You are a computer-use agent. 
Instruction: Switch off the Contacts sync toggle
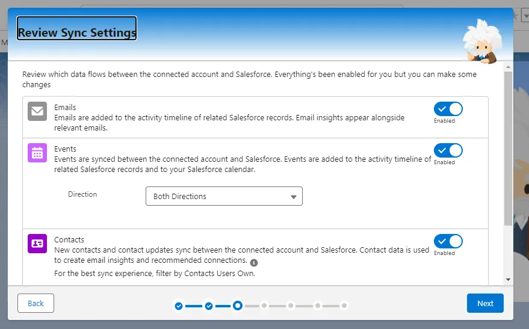(448, 241)
